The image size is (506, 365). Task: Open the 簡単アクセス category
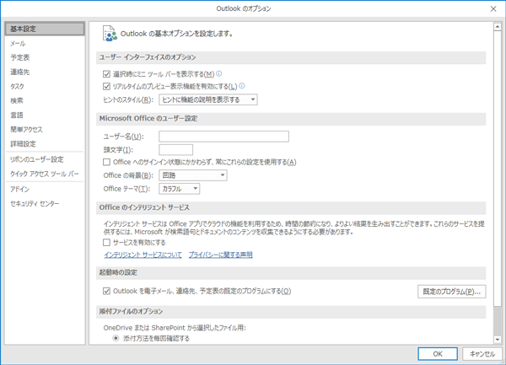pyautogui.click(x=45, y=129)
